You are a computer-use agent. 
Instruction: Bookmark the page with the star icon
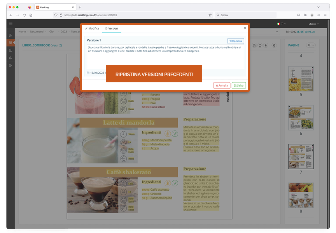pos(210,15)
